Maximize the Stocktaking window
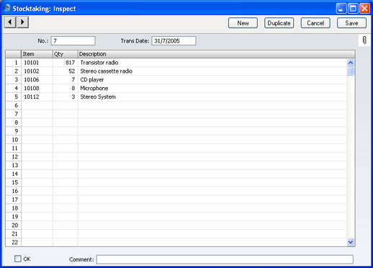 coord(353,9)
